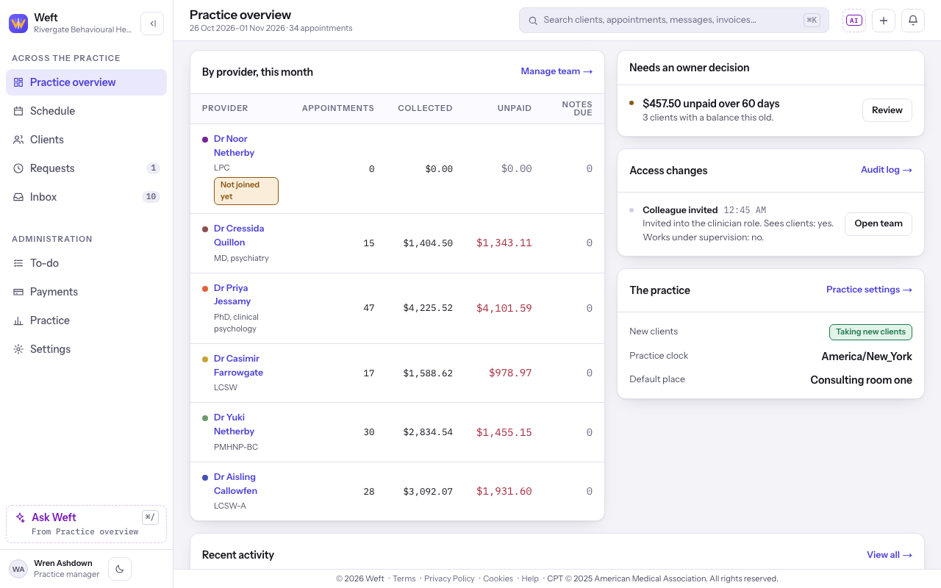
Task: Open Requests in sidebar
Action: click(86, 168)
